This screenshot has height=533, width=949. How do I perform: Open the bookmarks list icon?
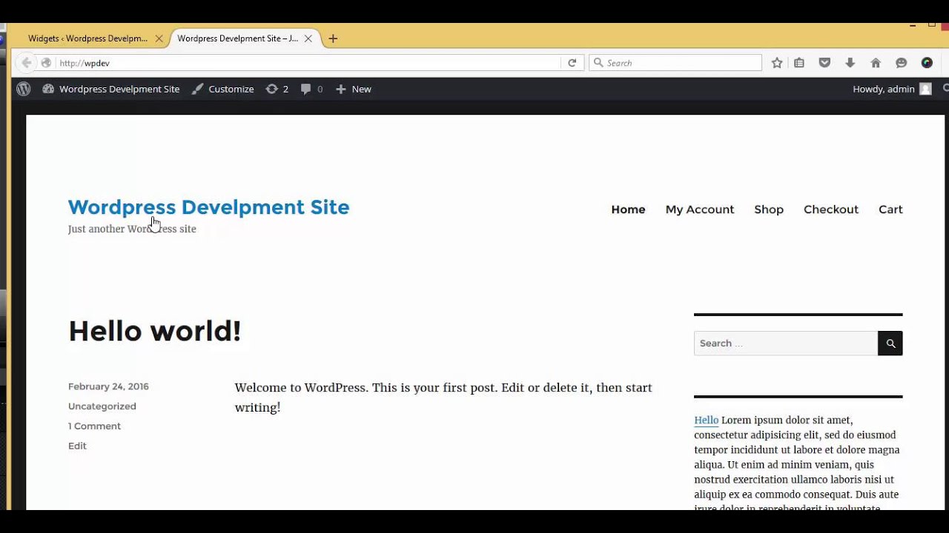click(799, 63)
